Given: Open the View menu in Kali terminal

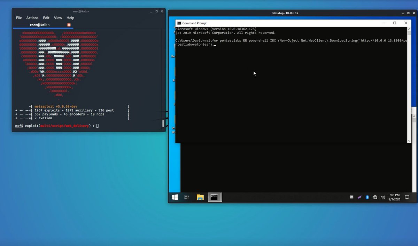Looking at the screenshot, I should pos(58,18).
